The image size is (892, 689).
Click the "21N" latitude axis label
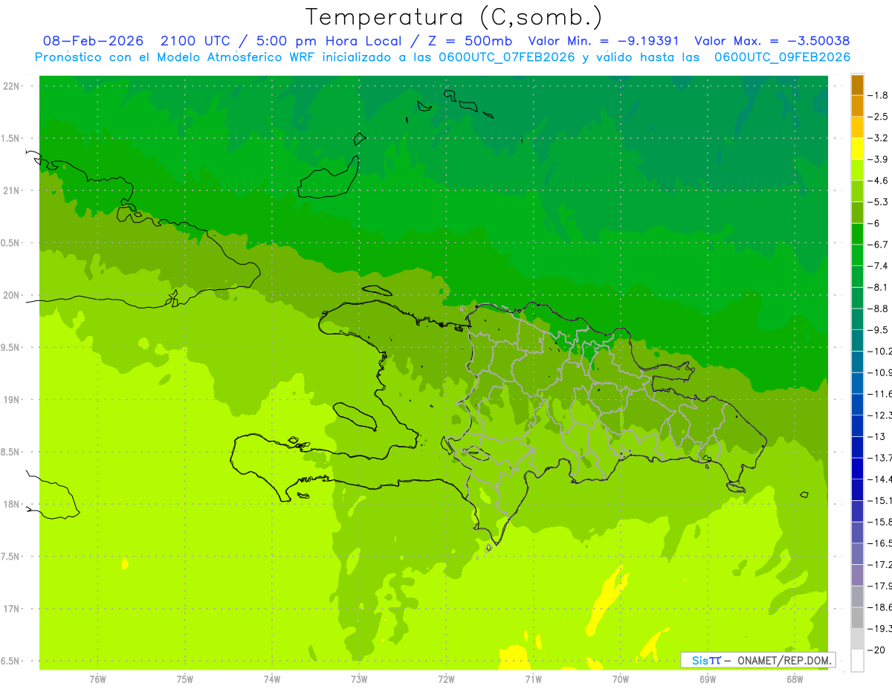[13, 190]
